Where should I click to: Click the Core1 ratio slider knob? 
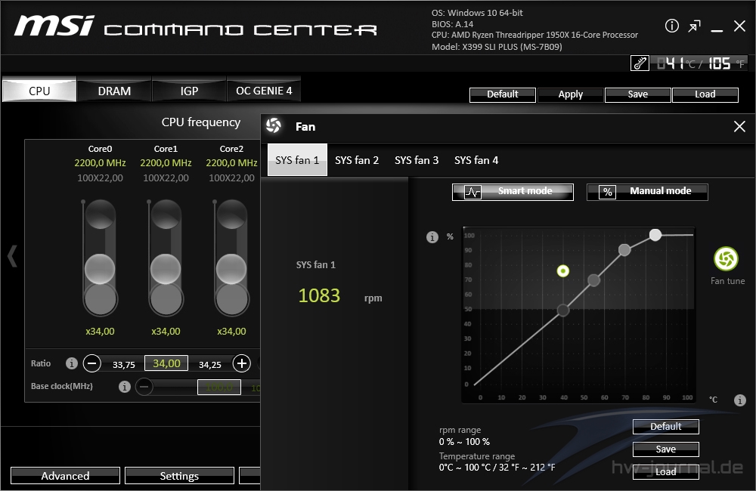[166, 269]
